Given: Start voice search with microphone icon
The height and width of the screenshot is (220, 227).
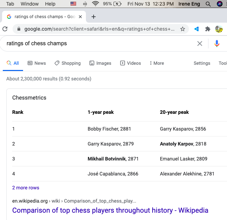Looking at the screenshot, I should click(x=217, y=44).
